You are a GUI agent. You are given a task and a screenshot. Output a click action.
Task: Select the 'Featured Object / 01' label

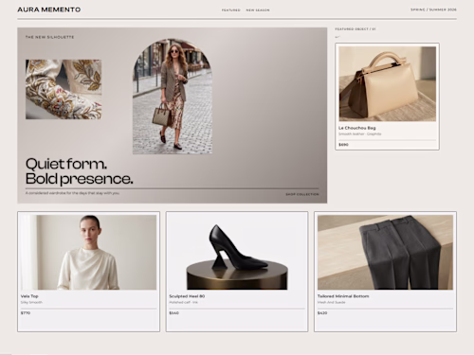click(355, 29)
